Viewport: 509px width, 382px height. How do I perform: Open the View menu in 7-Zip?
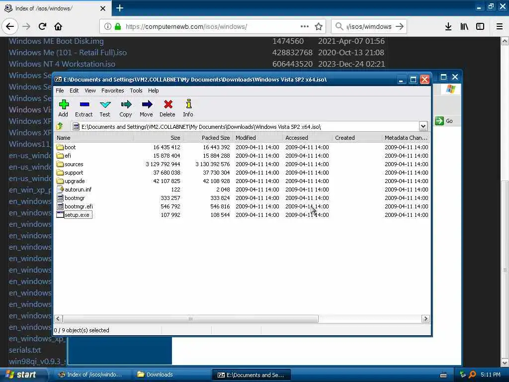point(90,91)
